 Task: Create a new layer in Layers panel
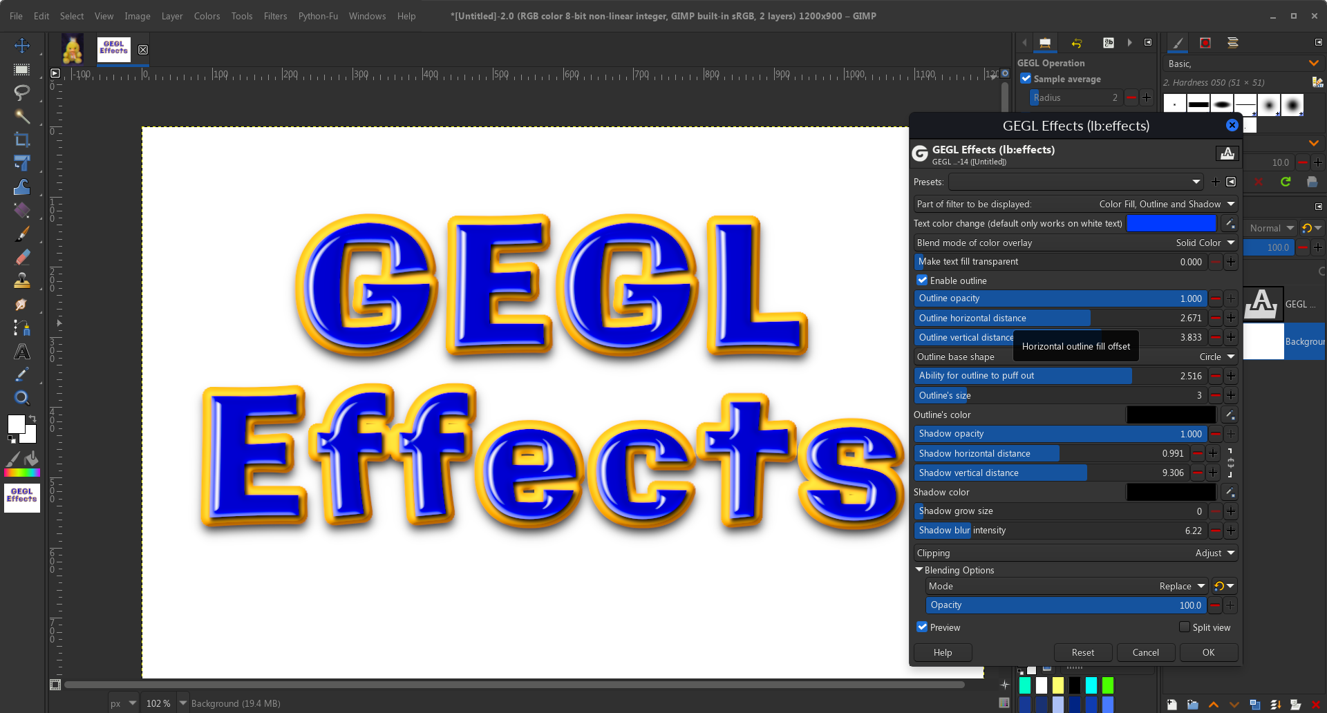click(1172, 705)
